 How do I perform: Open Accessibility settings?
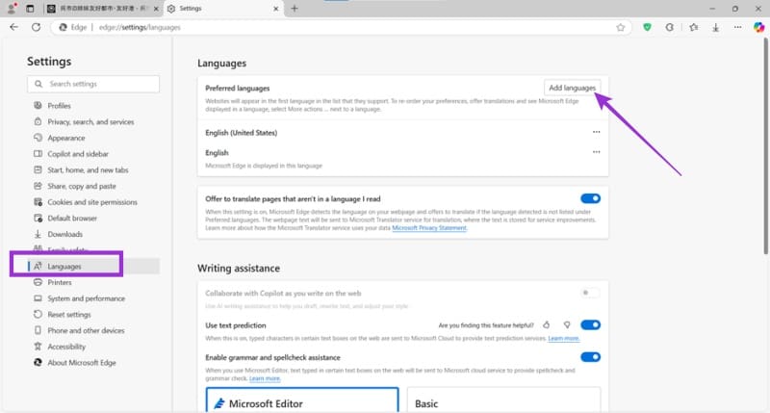pos(66,347)
